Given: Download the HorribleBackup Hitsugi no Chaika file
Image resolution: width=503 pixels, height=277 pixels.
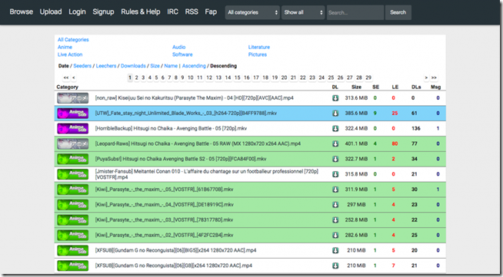Looking at the screenshot, I should point(335,129).
